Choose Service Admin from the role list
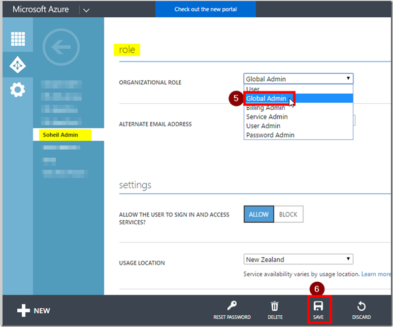The image size is (393, 327). coord(298,116)
